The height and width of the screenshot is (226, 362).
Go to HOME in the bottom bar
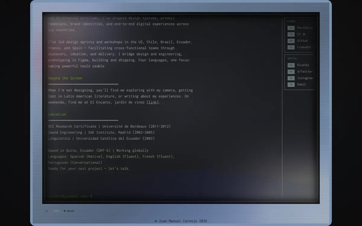click(56, 211)
